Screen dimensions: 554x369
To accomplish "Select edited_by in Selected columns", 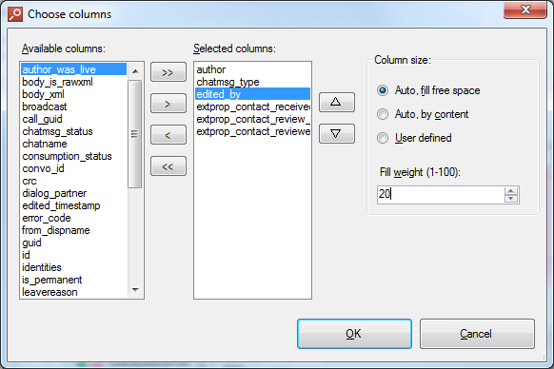I will pos(252,94).
